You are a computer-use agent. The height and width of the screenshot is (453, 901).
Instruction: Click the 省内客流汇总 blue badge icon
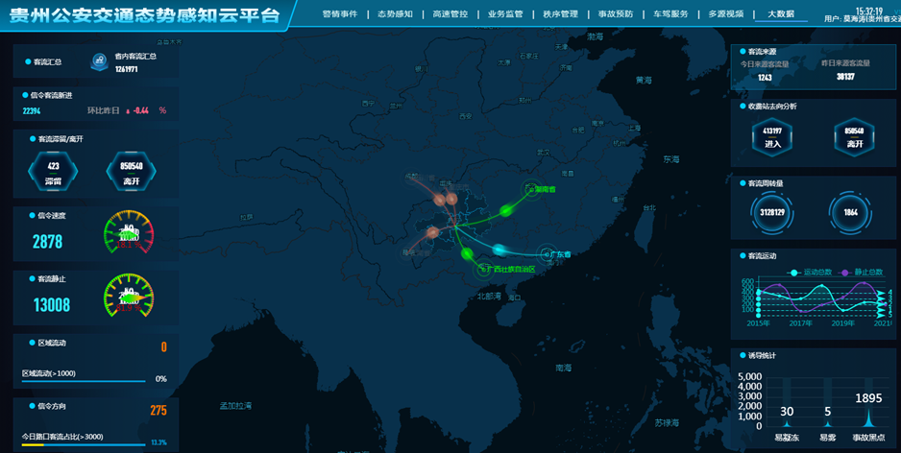[x=99, y=62]
